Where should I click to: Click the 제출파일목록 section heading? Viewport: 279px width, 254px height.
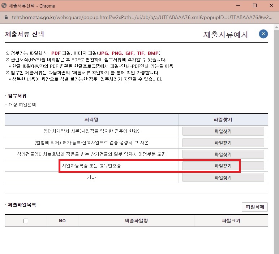22,205
